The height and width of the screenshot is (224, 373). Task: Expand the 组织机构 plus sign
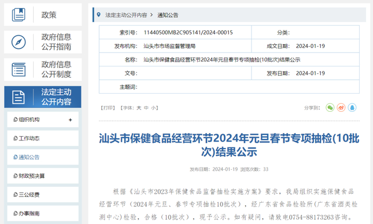tap(70, 120)
